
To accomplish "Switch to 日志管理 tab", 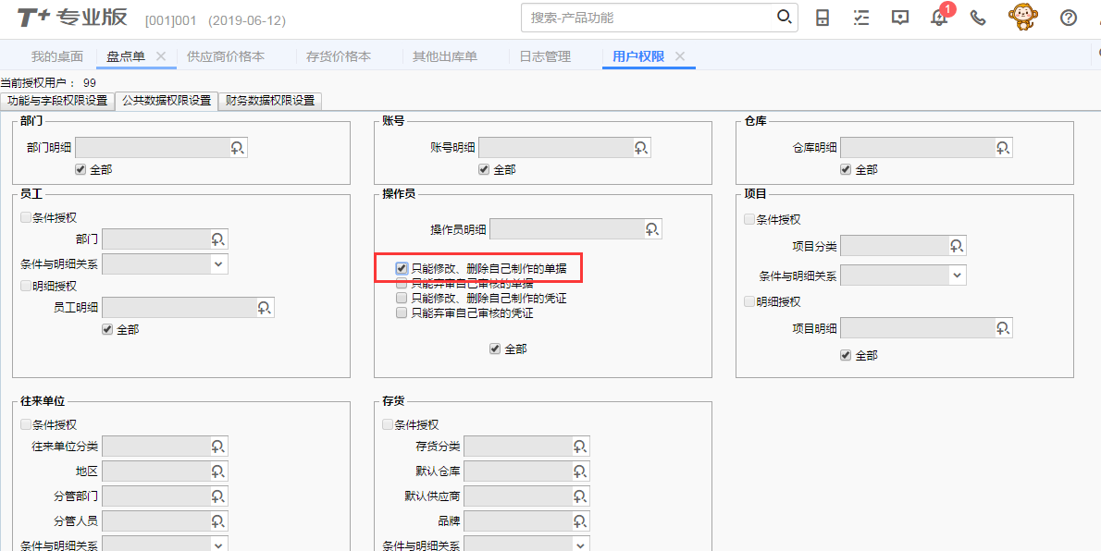I will coord(545,56).
